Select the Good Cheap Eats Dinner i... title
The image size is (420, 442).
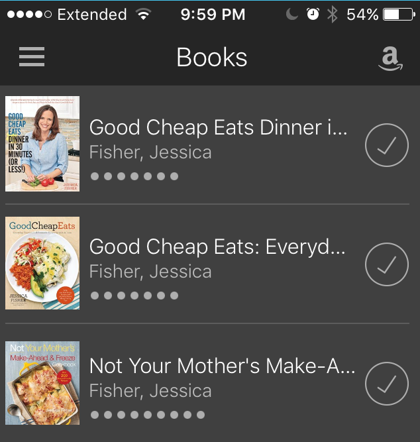[x=219, y=128]
